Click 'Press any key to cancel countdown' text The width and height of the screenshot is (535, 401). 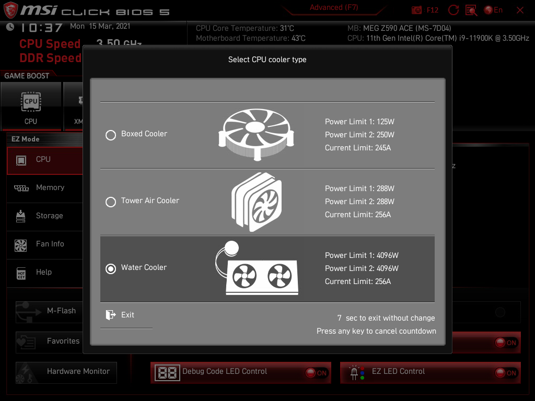tap(376, 331)
